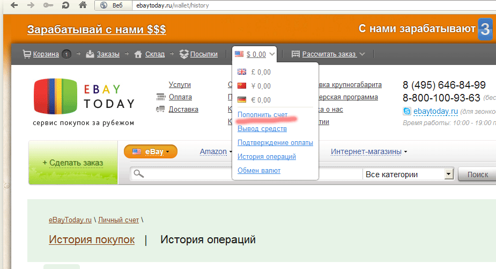Open the Склад link
The height and width of the screenshot is (269, 496).
155,54
